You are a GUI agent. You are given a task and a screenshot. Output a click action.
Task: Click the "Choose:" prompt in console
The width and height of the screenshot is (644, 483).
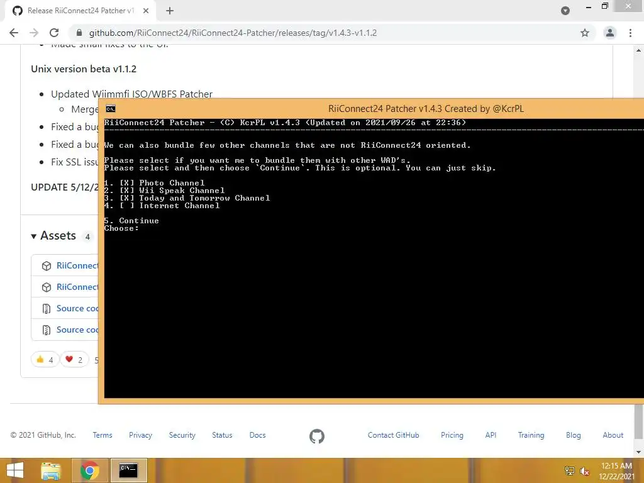point(121,228)
